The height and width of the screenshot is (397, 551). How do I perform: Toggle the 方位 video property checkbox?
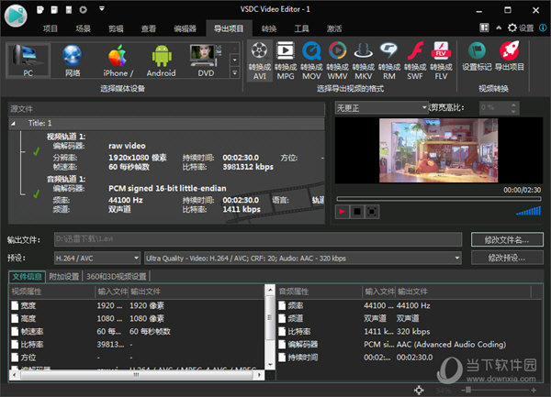point(15,358)
